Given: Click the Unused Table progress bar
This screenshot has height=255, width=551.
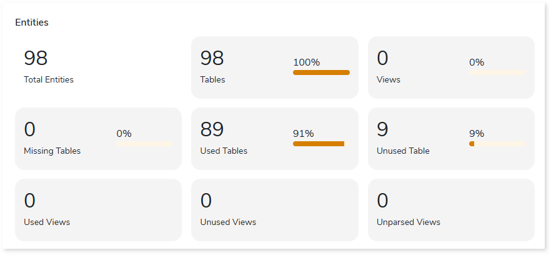Looking at the screenshot, I should click(x=497, y=144).
